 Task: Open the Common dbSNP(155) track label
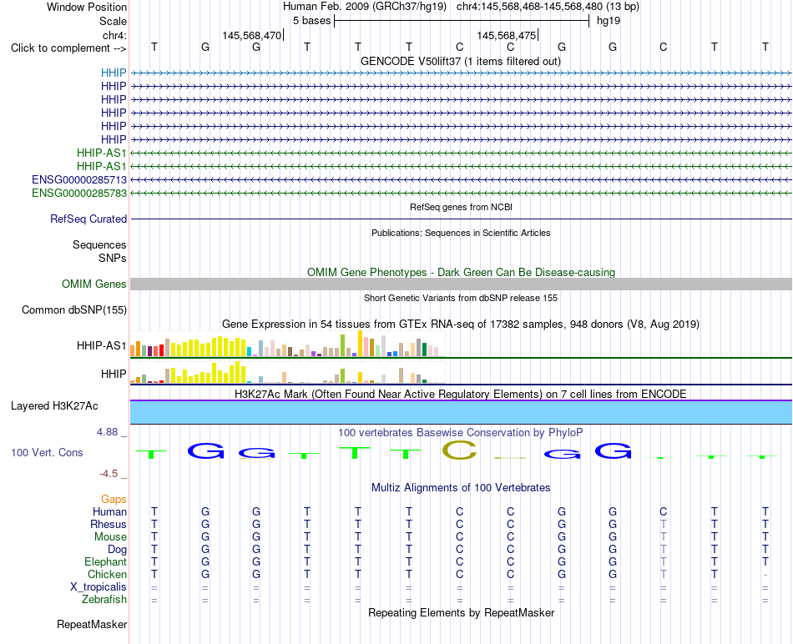74,309
